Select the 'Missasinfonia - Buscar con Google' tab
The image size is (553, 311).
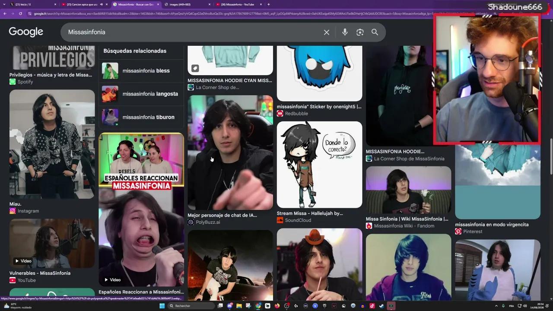(136, 4)
